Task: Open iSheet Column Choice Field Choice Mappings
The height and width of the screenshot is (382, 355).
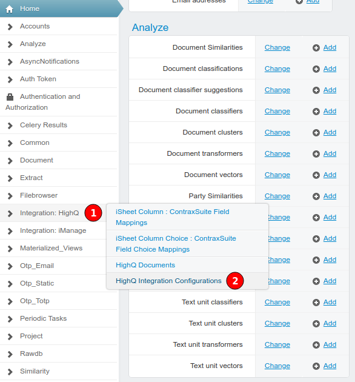Action: click(176, 244)
